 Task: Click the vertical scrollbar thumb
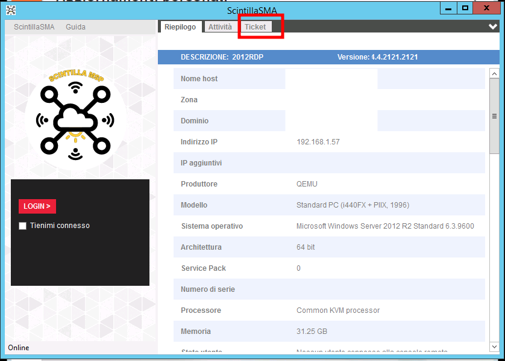click(494, 117)
